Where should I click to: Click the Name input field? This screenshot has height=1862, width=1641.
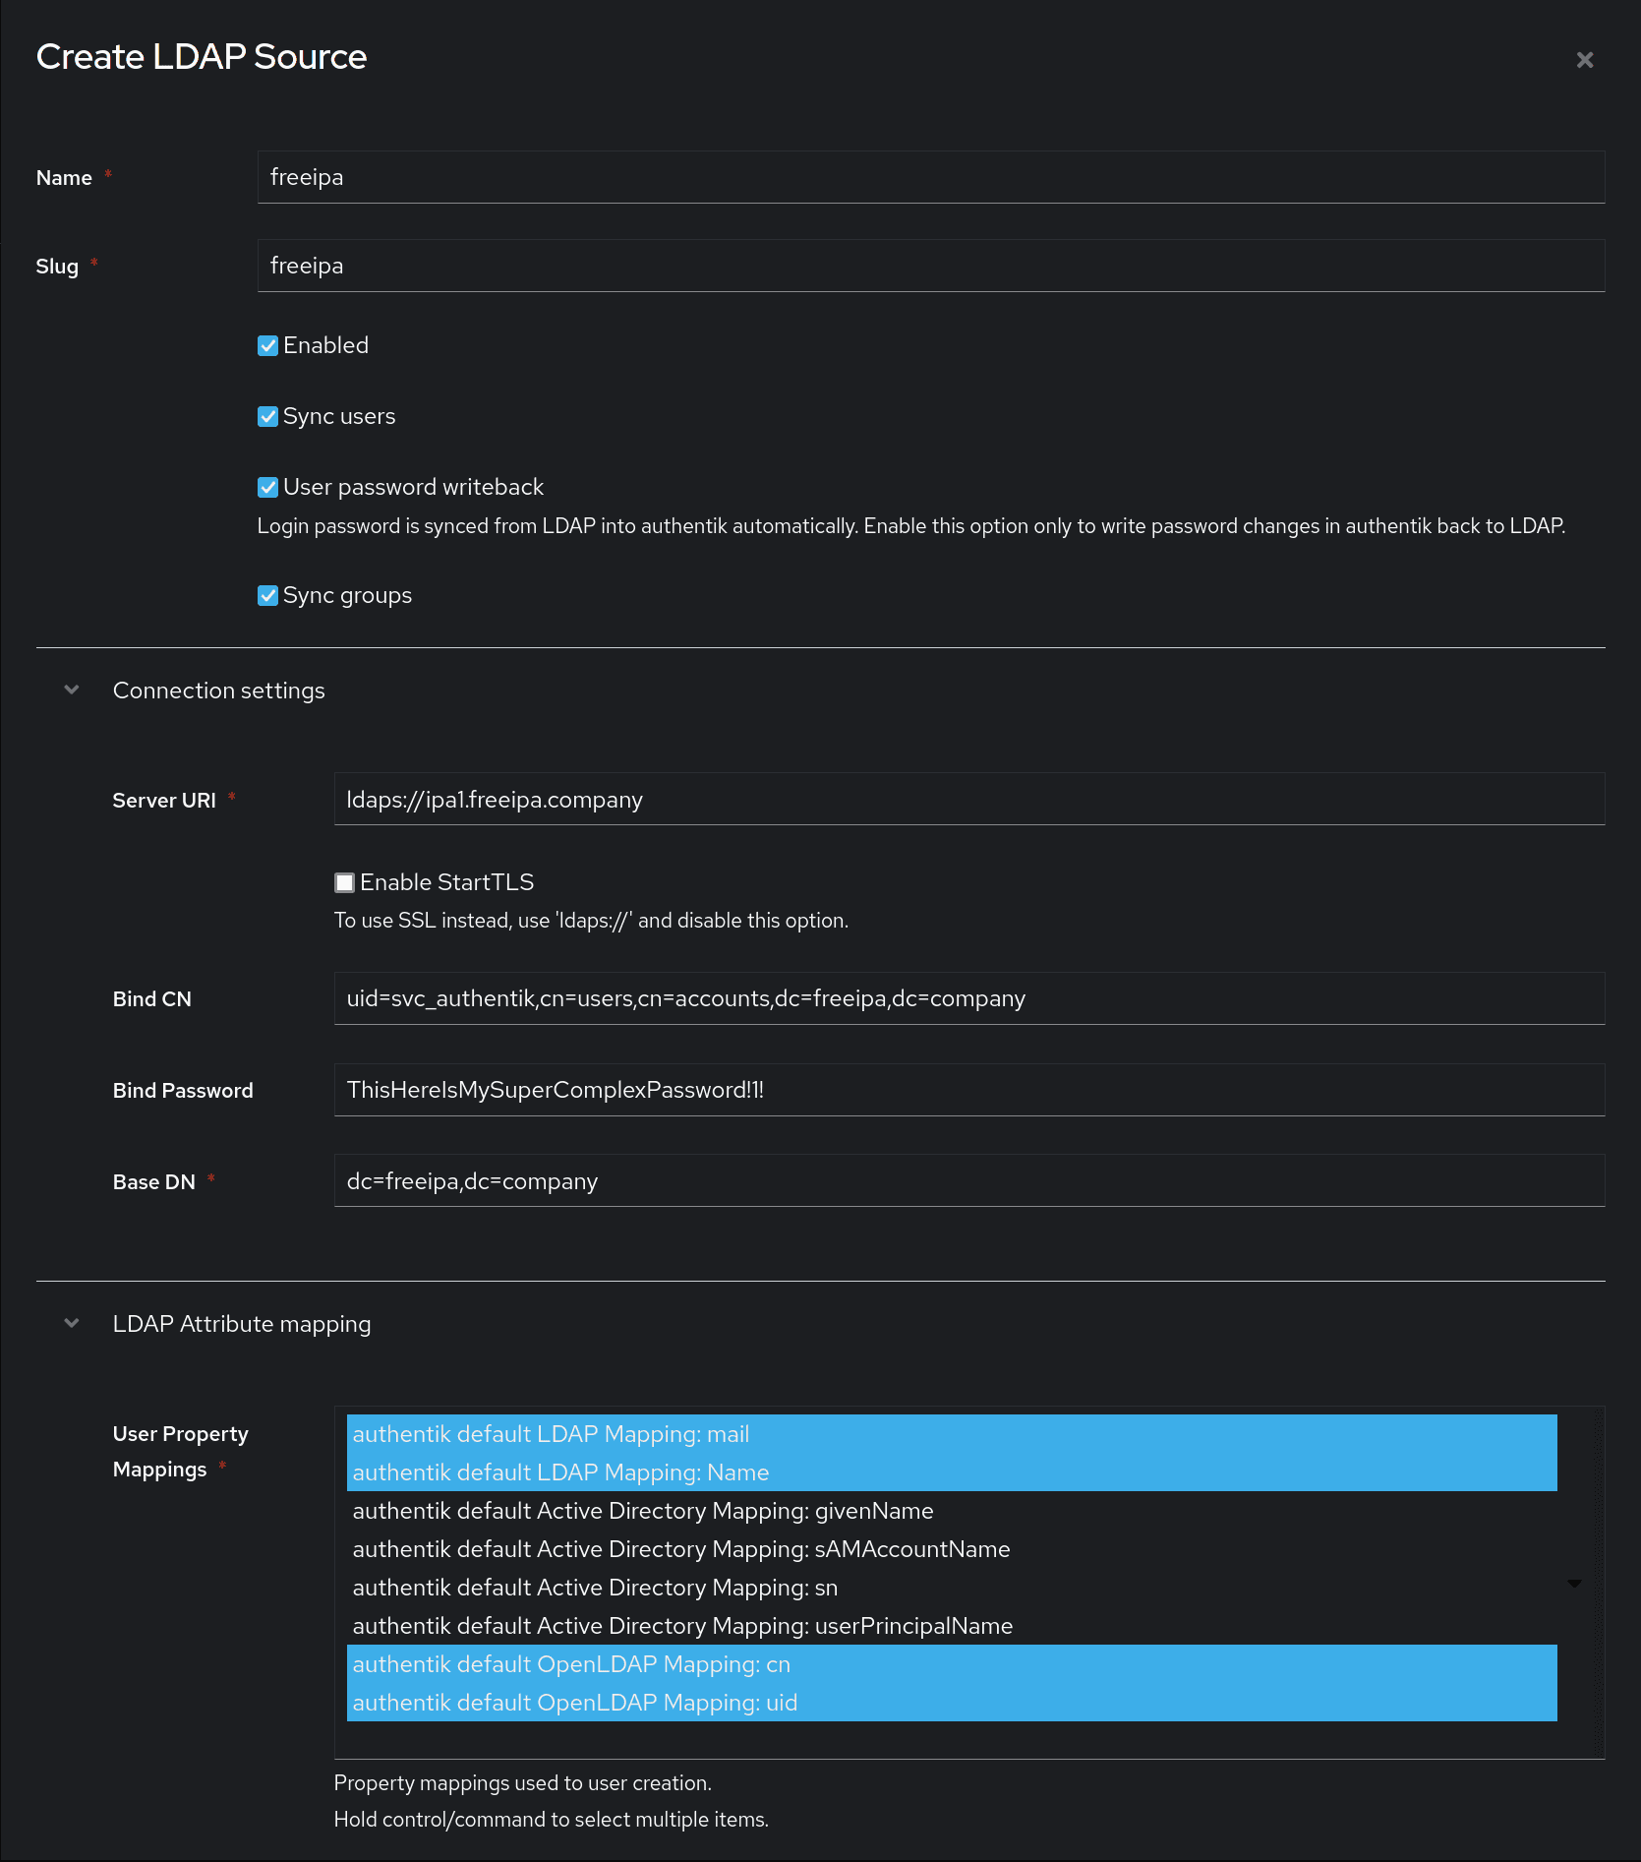point(930,178)
